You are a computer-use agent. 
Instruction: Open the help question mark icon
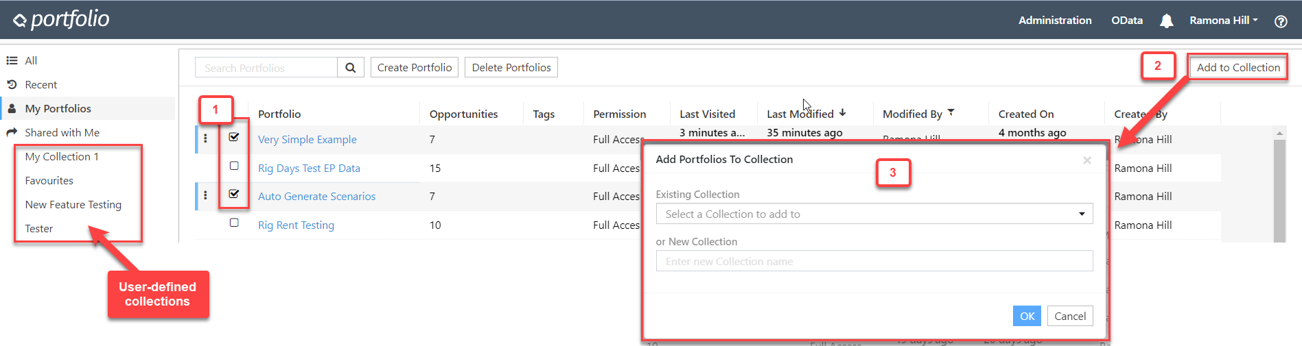pyautogui.click(x=1280, y=21)
